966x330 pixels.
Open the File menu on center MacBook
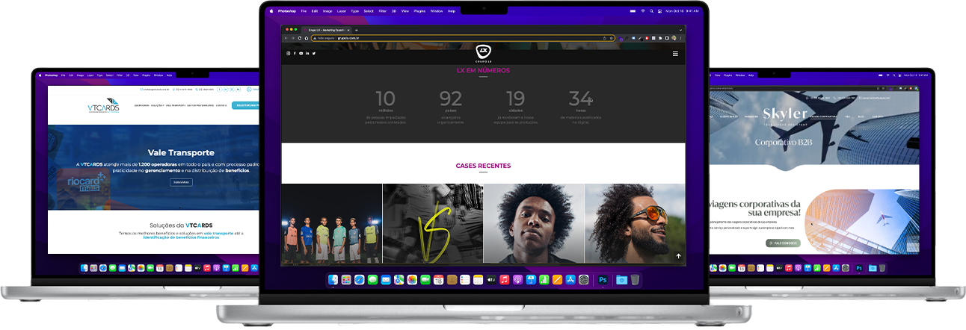click(304, 10)
